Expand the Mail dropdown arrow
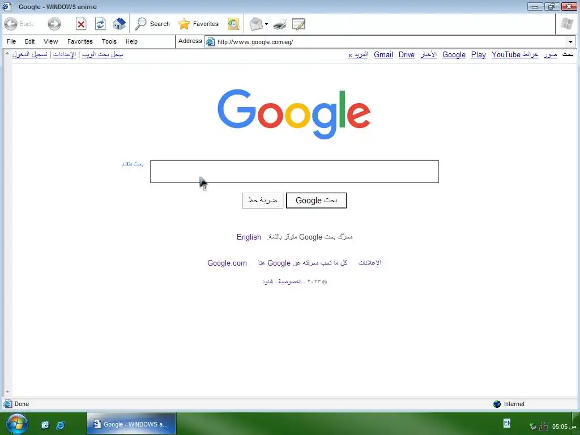 point(266,24)
